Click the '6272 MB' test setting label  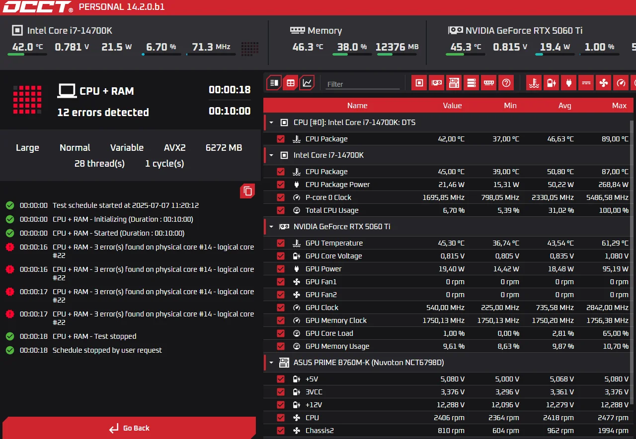point(224,147)
